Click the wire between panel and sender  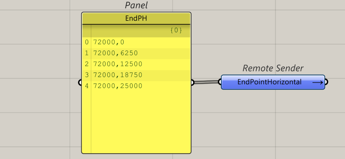tap(206, 82)
